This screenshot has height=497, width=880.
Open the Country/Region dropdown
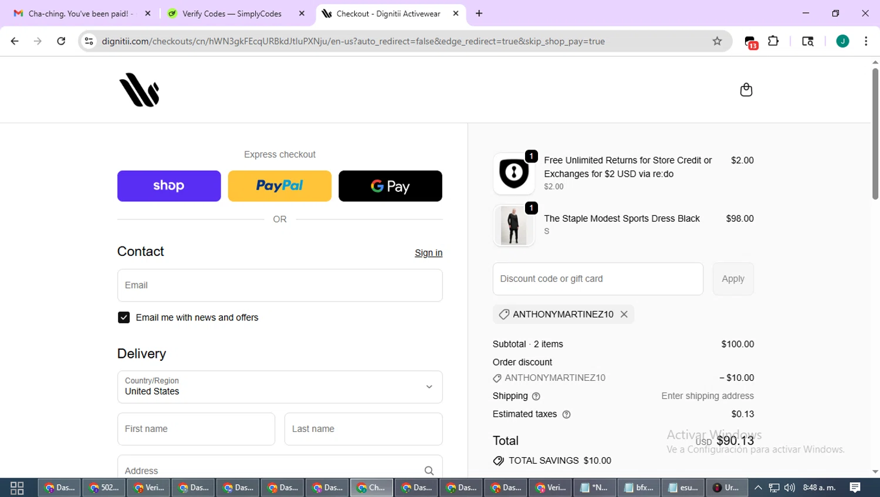coord(280,387)
